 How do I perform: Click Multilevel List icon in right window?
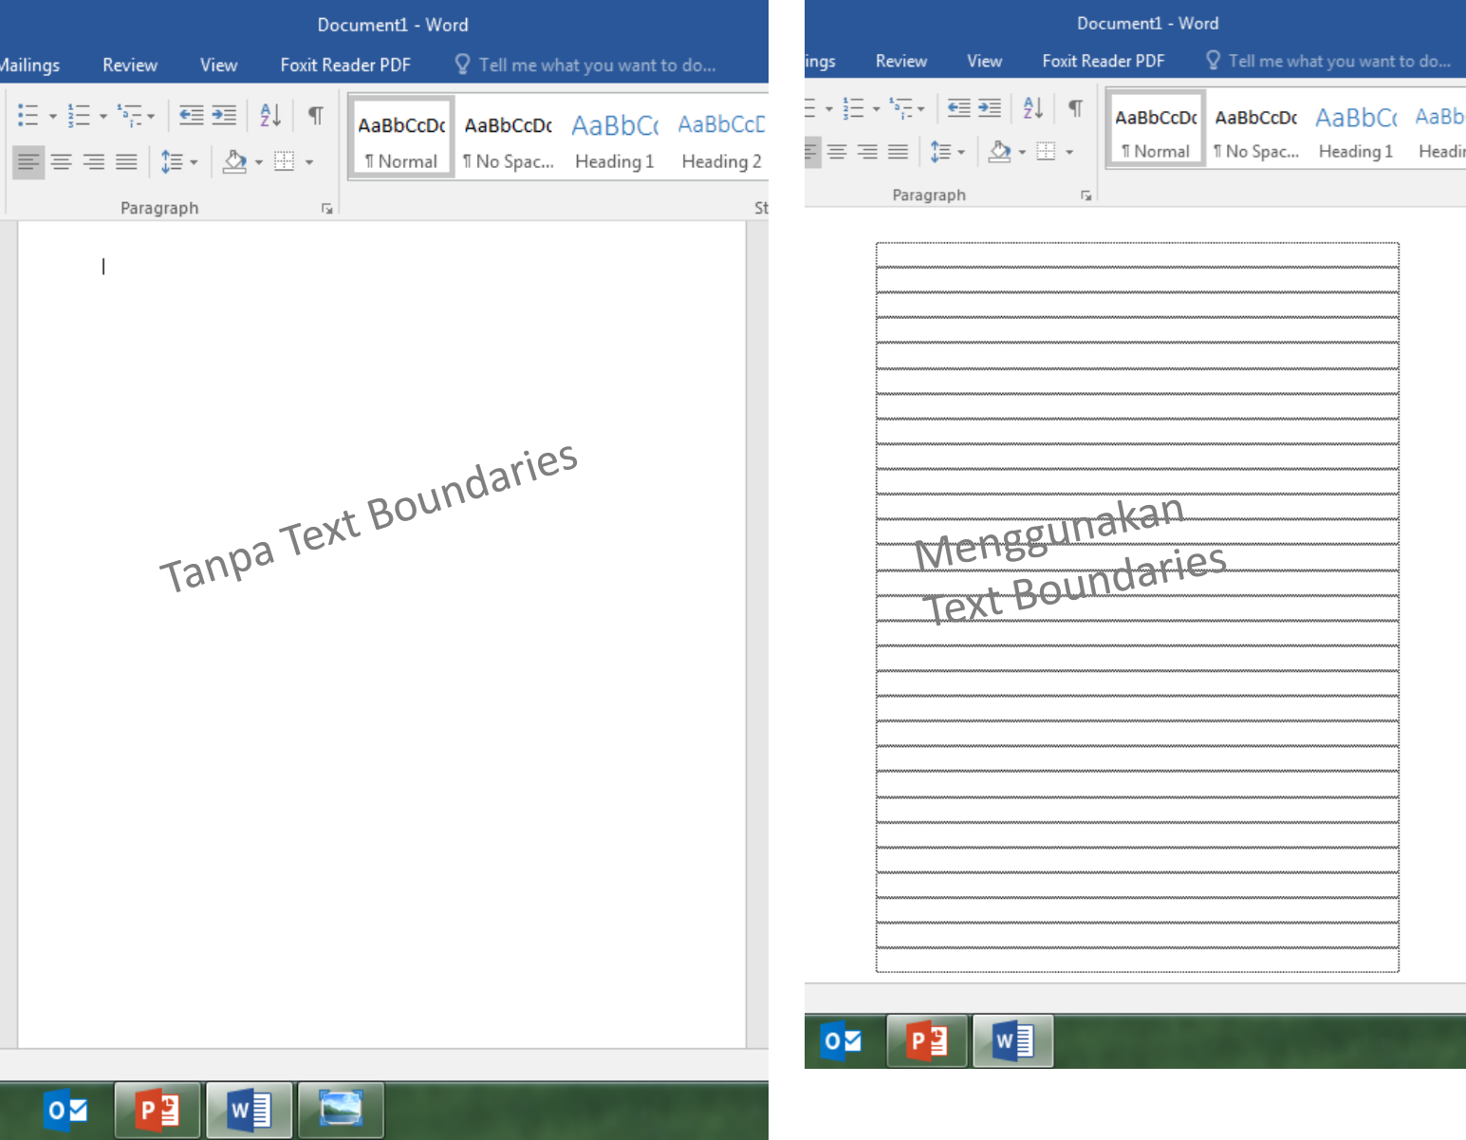click(900, 108)
